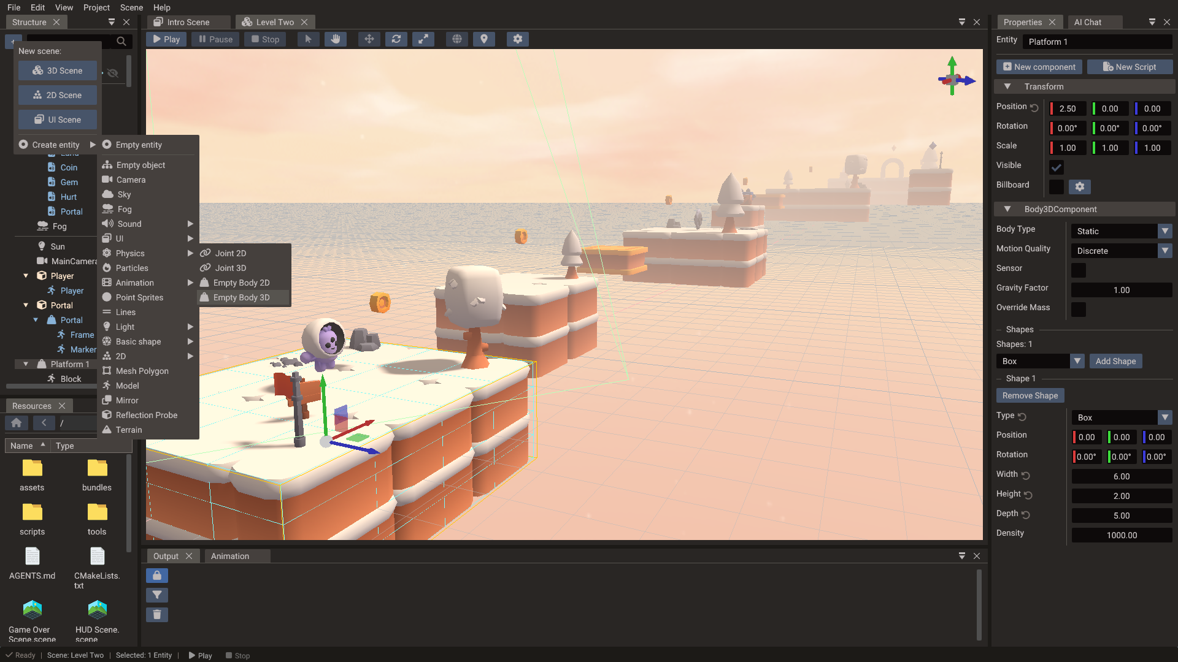Viewport: 1178px width, 662px height.
Task: Open the output filter funnel
Action: (157, 595)
